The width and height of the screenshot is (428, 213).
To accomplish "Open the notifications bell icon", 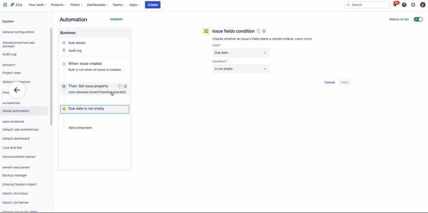I will [395, 5].
